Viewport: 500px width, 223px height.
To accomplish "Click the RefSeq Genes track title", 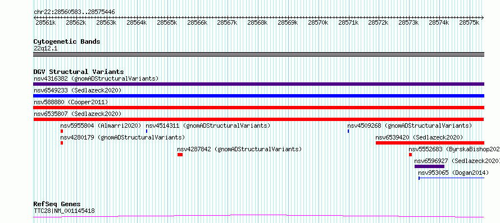I will pyautogui.click(x=57, y=205).
